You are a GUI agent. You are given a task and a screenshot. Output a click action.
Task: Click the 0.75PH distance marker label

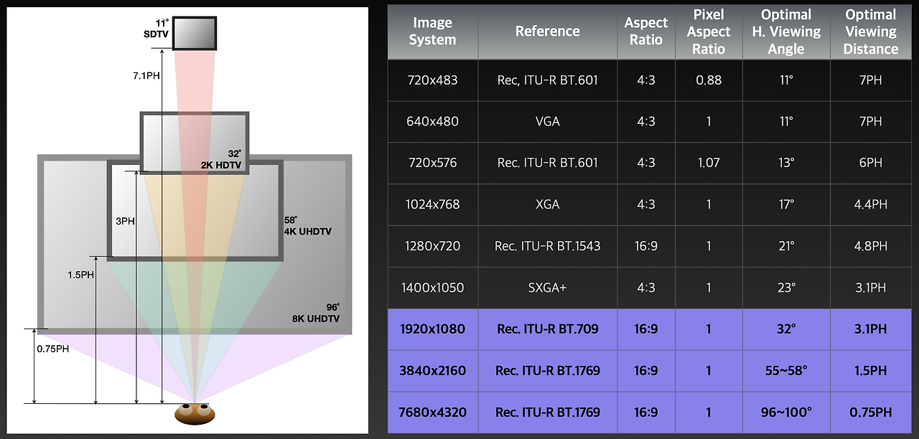pyautogui.click(x=52, y=349)
